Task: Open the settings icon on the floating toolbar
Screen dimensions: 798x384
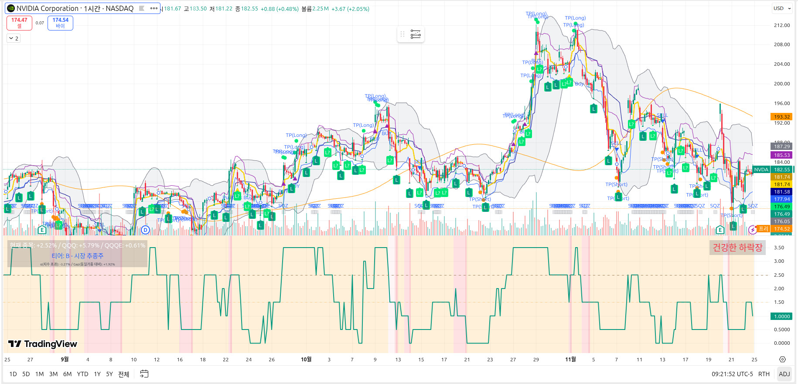Action: coord(416,34)
